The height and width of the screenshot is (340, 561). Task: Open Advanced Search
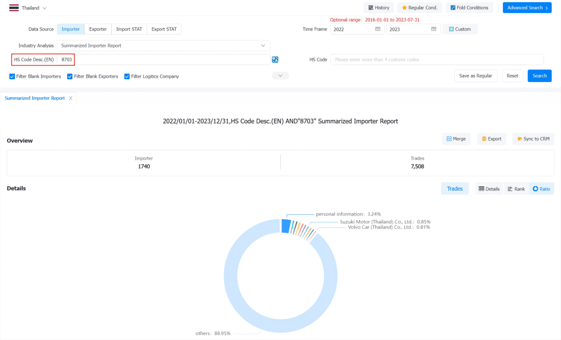527,8
